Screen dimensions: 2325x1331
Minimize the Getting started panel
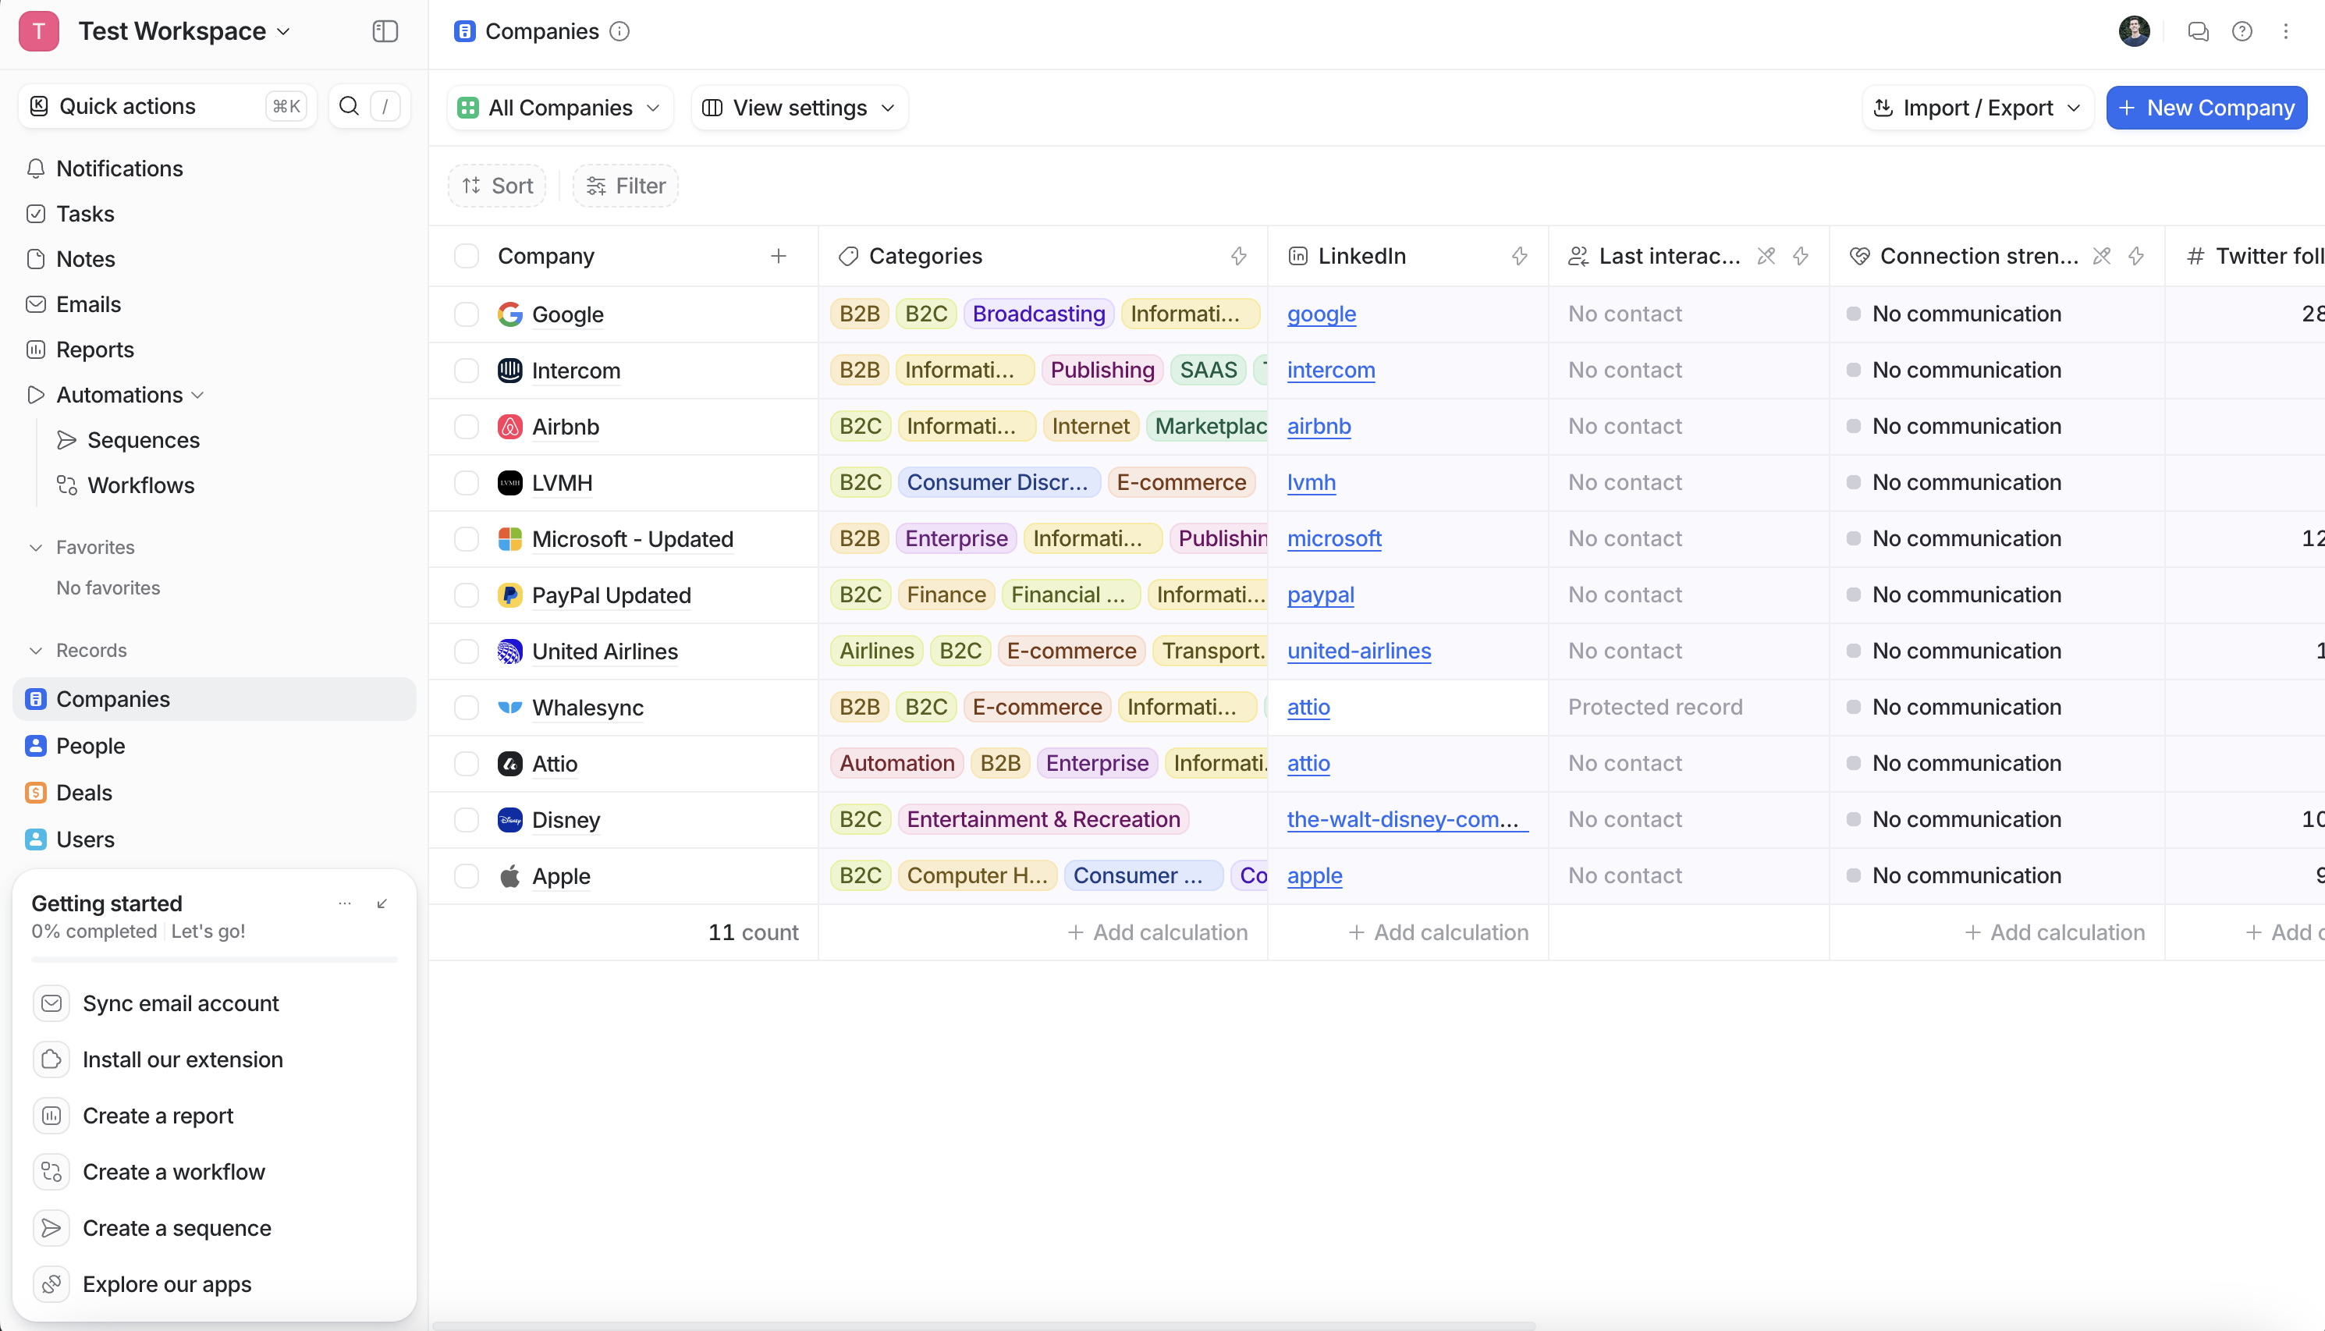coord(382,903)
